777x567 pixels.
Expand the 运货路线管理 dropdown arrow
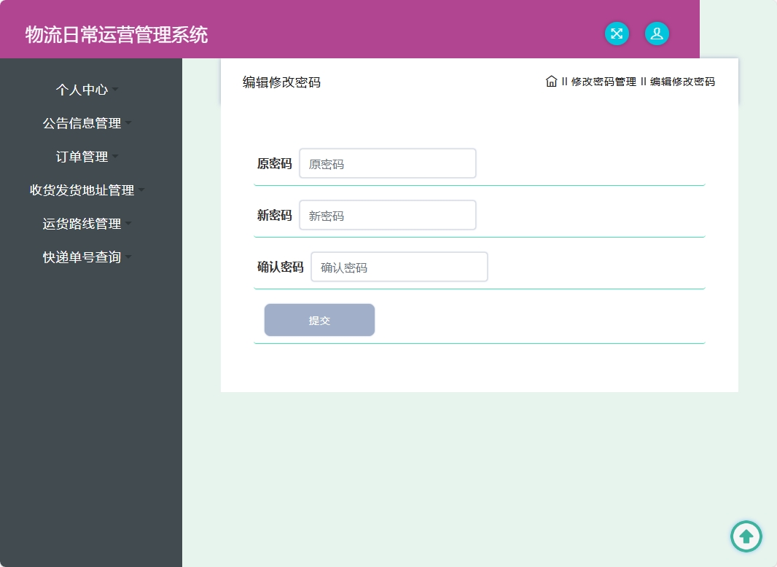pyautogui.click(x=128, y=223)
